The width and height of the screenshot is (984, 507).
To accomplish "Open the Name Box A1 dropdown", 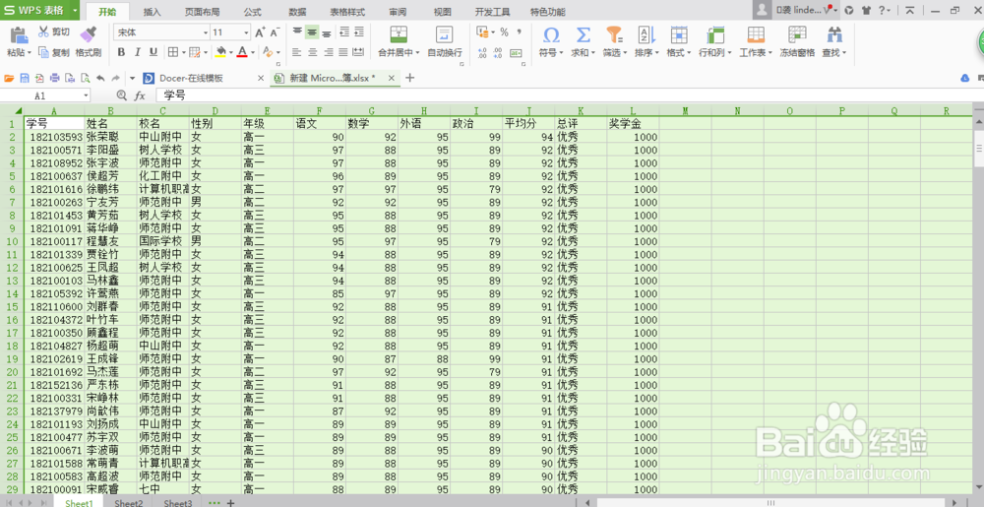I will click(x=86, y=96).
